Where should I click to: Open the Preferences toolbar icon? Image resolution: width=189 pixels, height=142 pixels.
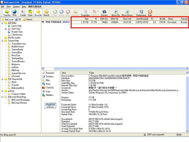tap(141, 13)
